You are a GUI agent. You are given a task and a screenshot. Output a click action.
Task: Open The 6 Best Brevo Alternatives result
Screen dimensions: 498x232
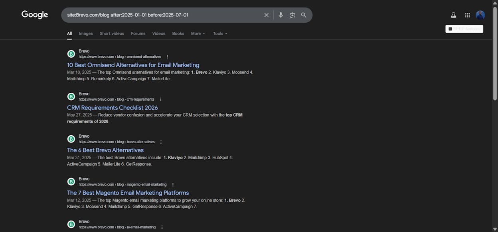pos(105,150)
